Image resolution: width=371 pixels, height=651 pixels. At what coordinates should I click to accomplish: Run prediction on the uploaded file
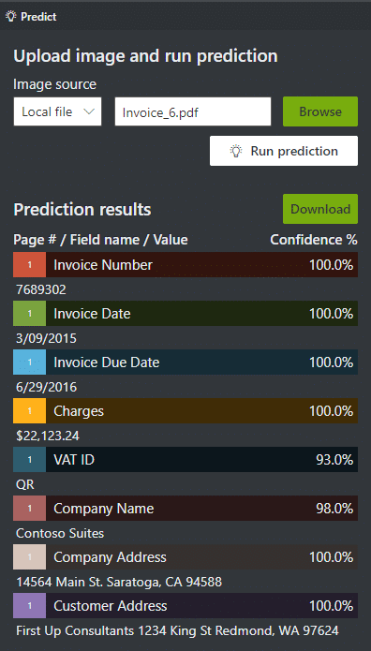(284, 151)
